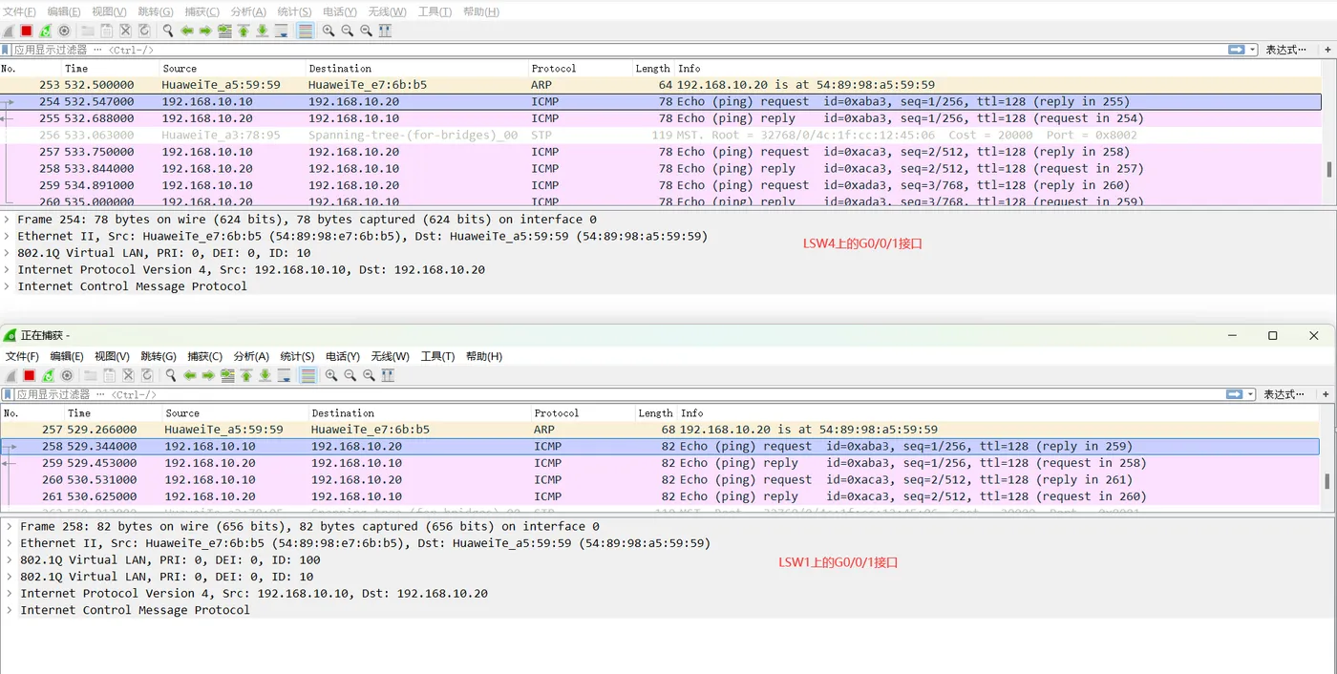1337x674 pixels.
Task: Click go-to-specific-packet icon in upper window
Action: [x=224, y=31]
